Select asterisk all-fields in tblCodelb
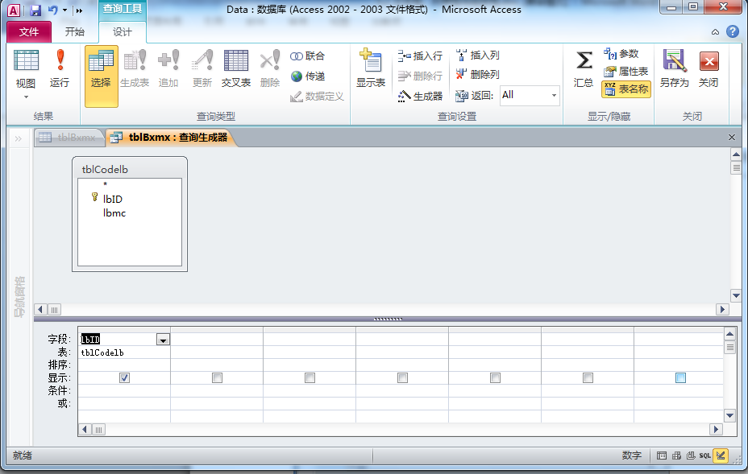This screenshot has width=748, height=474. point(106,184)
